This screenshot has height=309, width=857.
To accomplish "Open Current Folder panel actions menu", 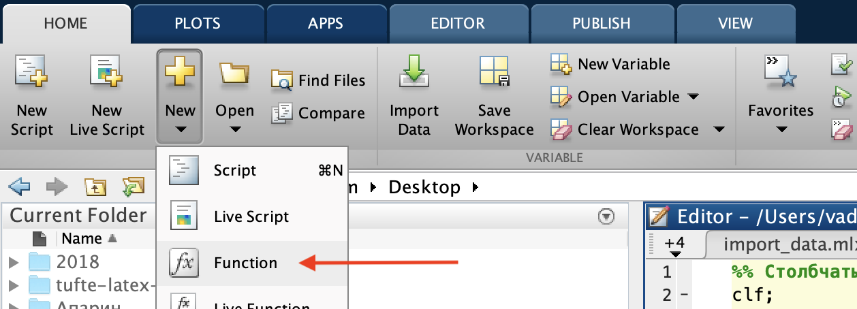I will coord(606,216).
